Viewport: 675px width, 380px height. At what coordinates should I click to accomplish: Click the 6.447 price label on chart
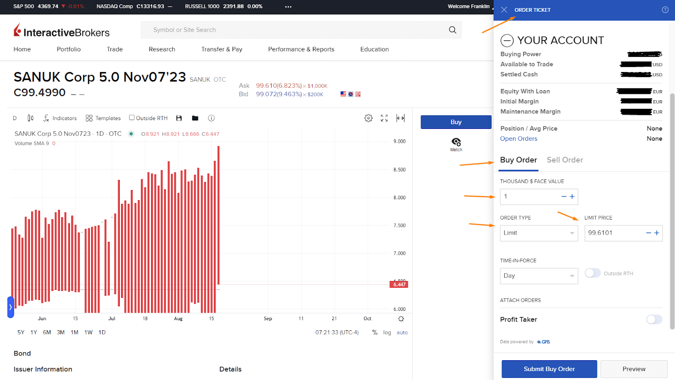click(x=399, y=284)
